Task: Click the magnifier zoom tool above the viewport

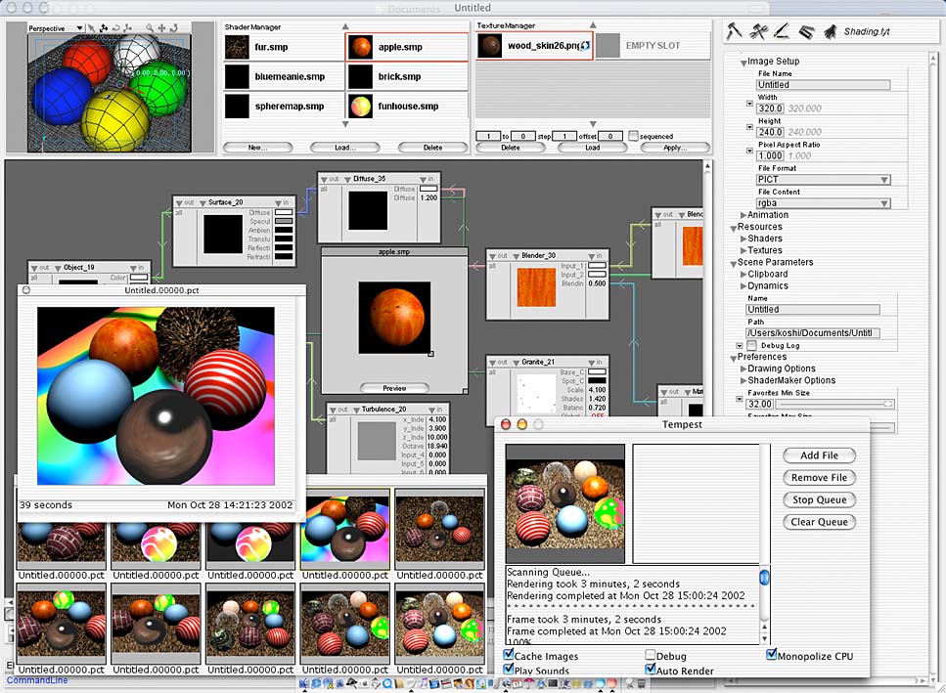Action: [150, 28]
